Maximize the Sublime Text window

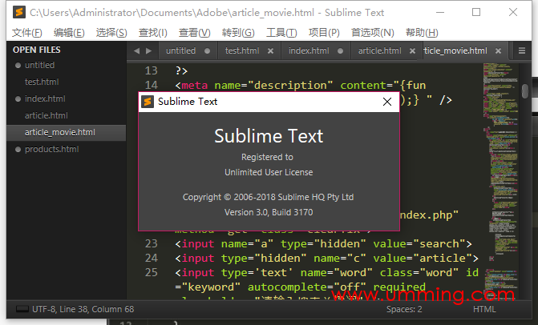point(476,12)
